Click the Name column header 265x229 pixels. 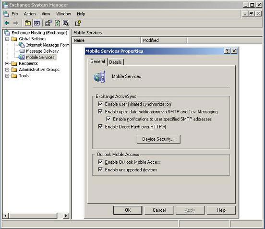pyautogui.click(x=107, y=40)
